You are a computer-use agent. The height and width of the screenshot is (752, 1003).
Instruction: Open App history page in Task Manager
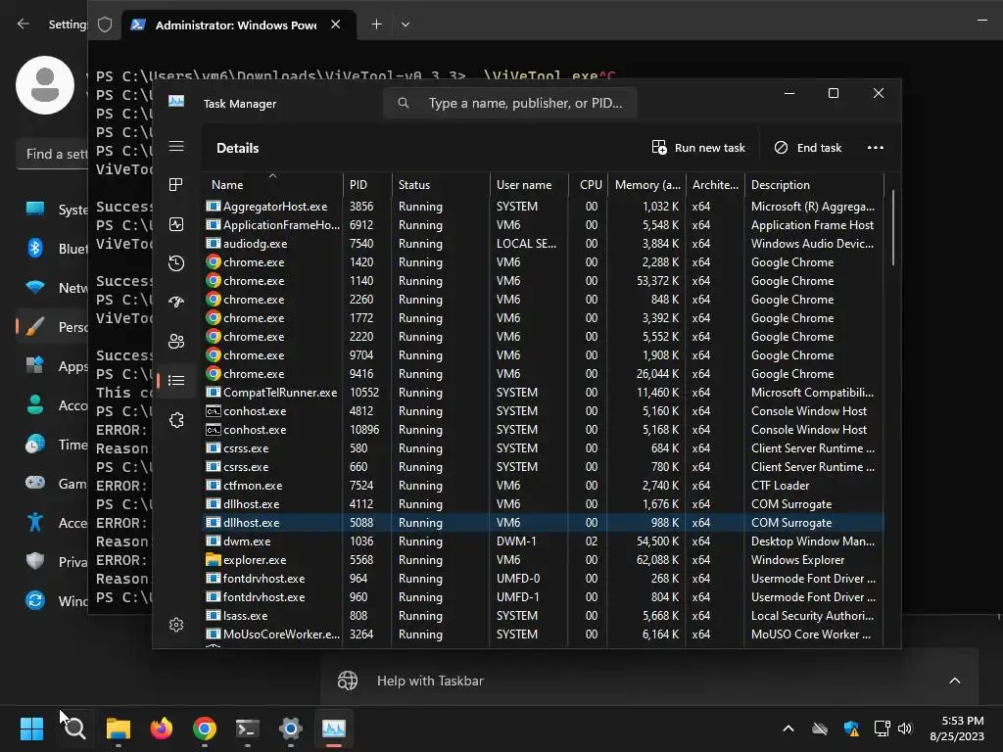click(x=176, y=263)
